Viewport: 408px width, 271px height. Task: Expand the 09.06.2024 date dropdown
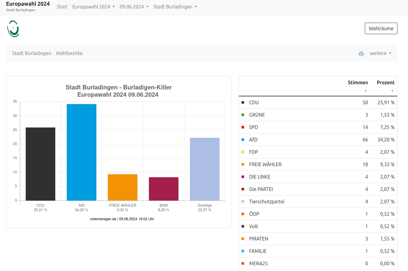[134, 7]
